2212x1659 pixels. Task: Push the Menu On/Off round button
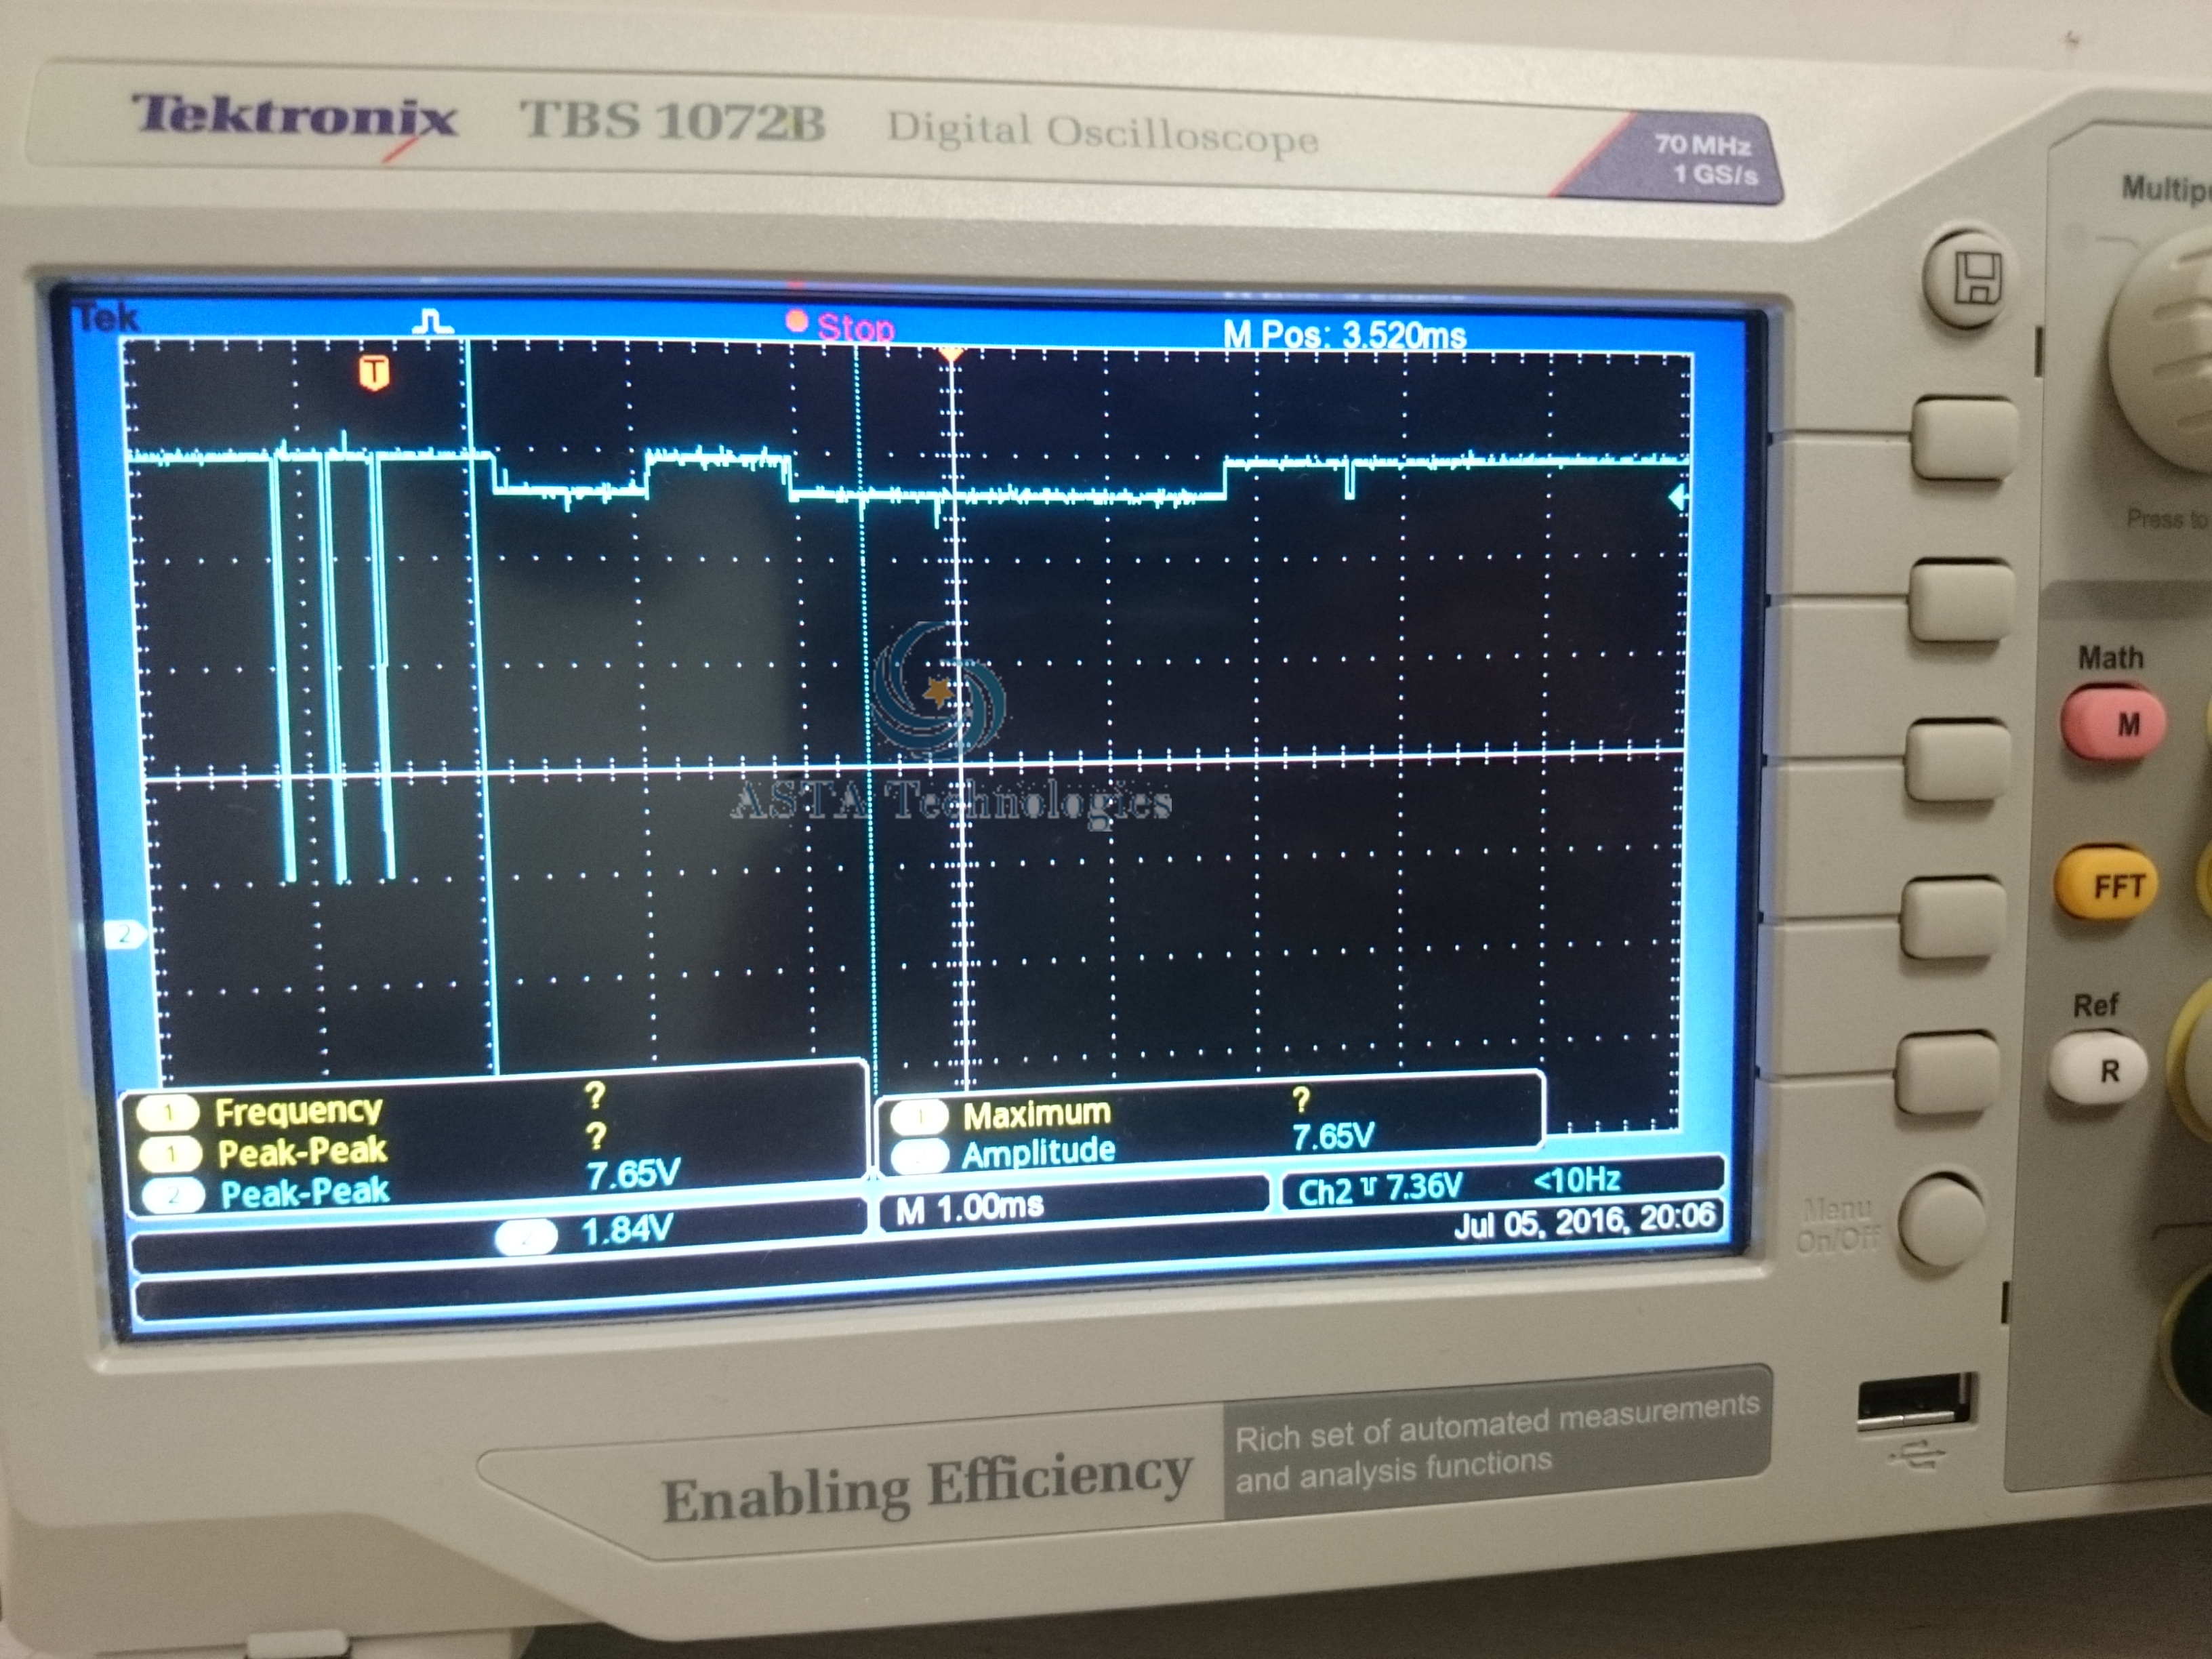coord(1941,1220)
